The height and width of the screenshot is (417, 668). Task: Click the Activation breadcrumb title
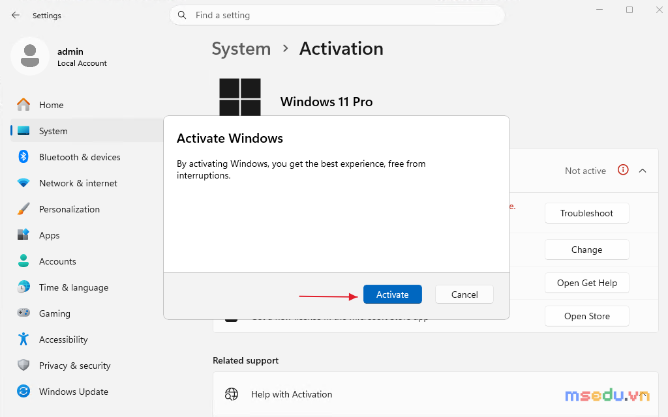point(341,49)
